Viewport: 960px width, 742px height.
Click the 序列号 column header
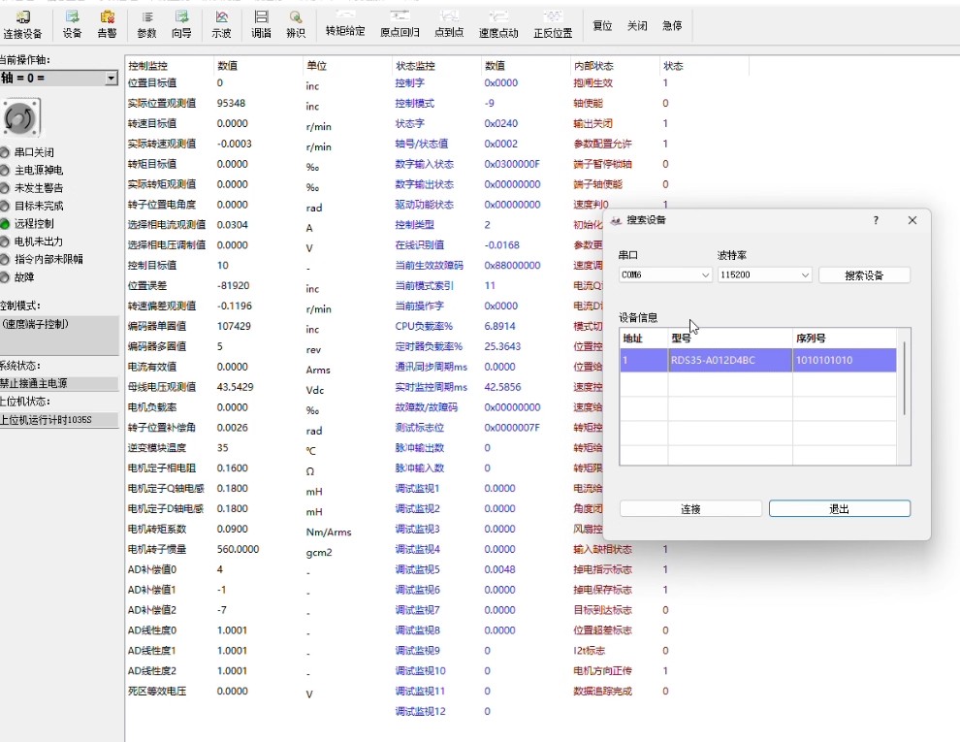(x=845, y=339)
